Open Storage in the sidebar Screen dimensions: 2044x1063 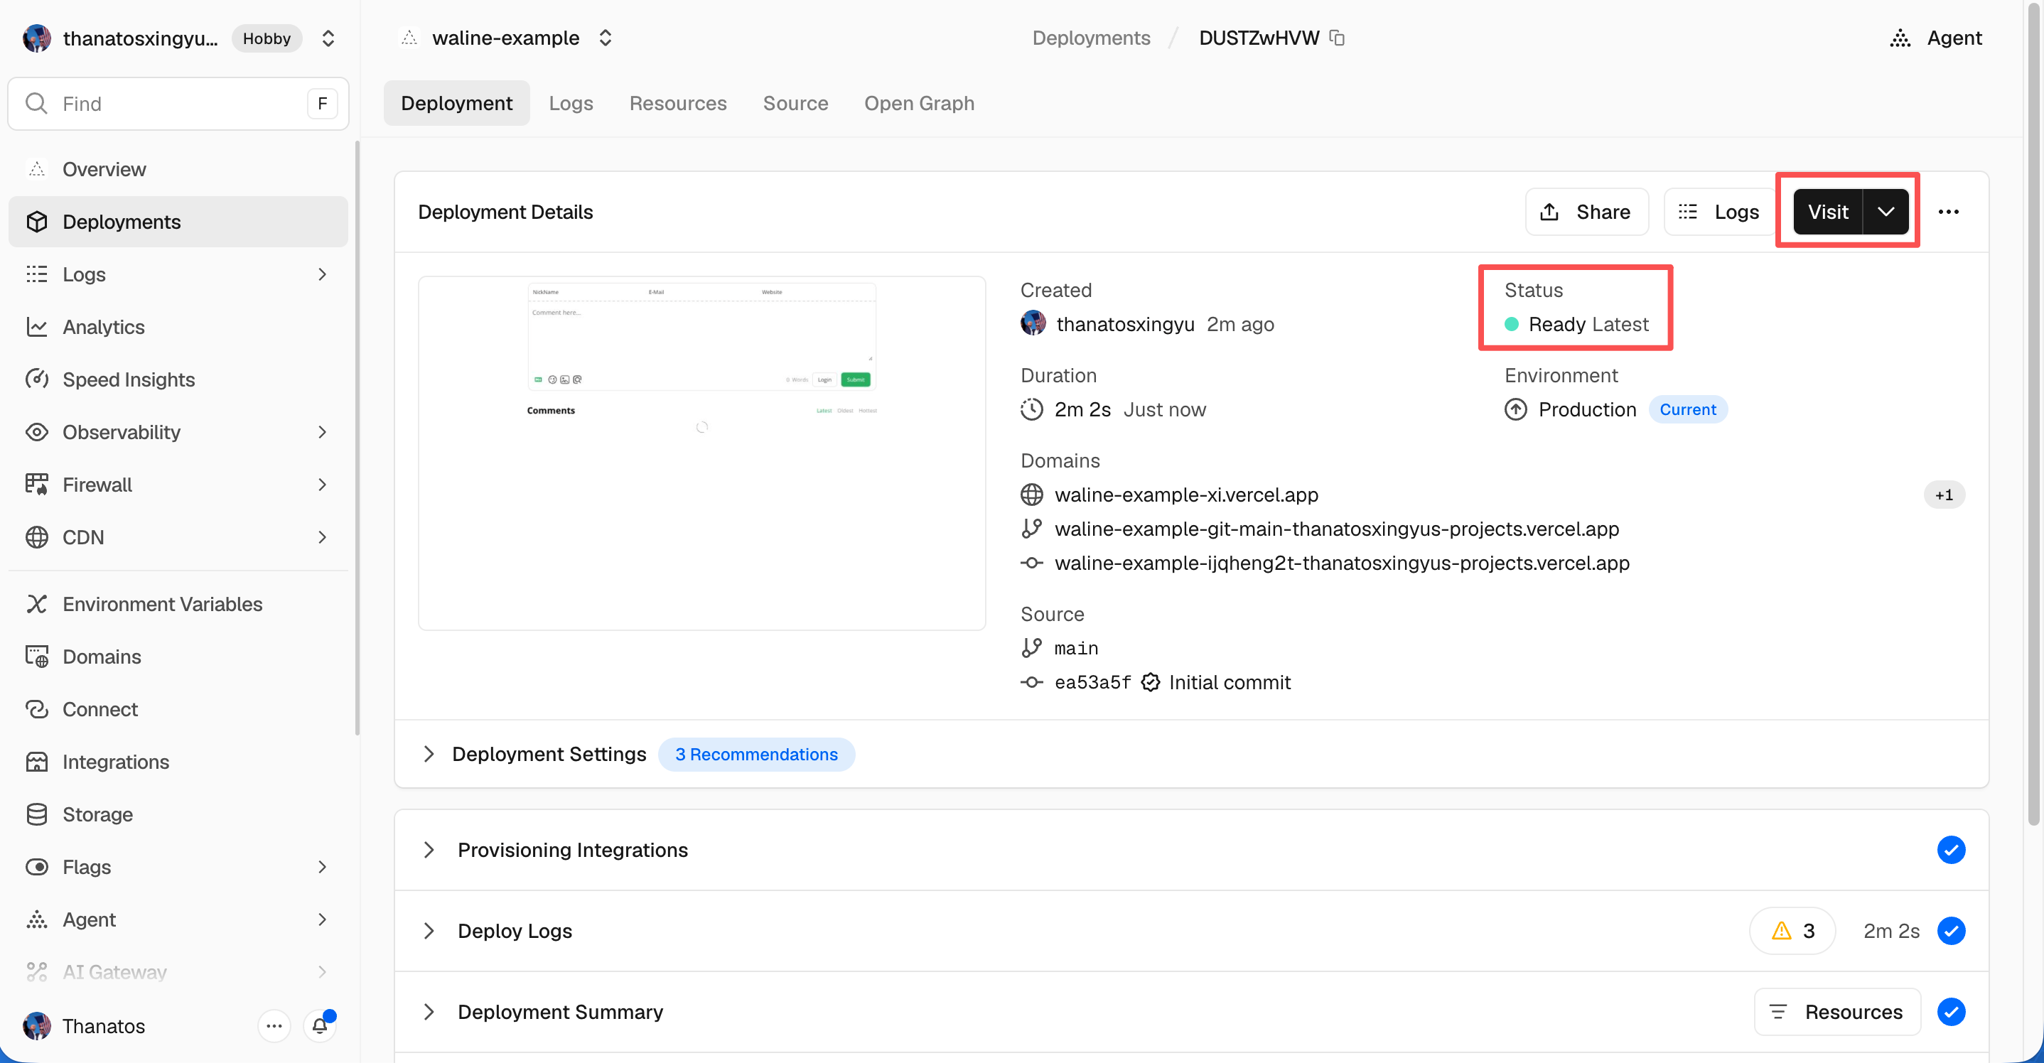pyautogui.click(x=178, y=814)
